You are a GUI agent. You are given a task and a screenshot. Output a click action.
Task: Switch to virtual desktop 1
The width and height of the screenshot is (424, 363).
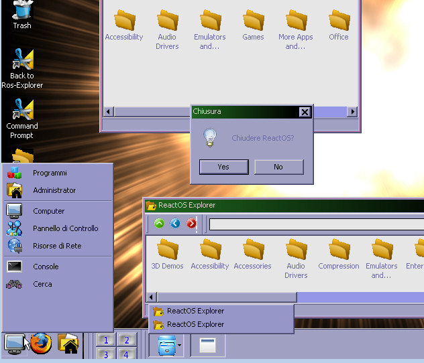click(x=106, y=340)
